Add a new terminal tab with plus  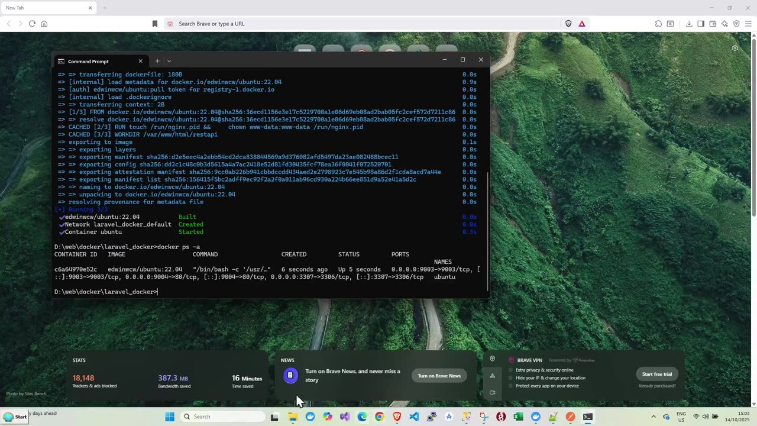[x=157, y=61]
